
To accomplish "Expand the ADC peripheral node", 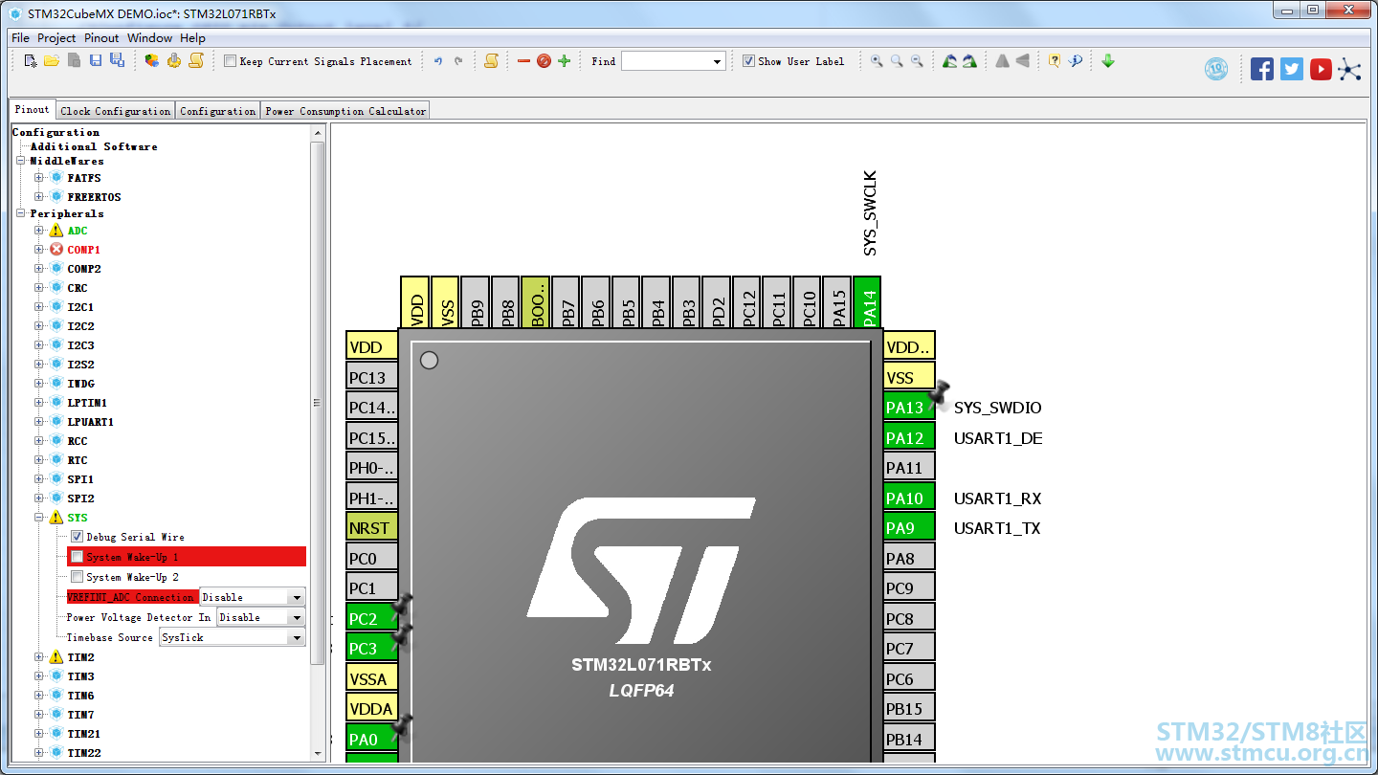I will (39, 231).
